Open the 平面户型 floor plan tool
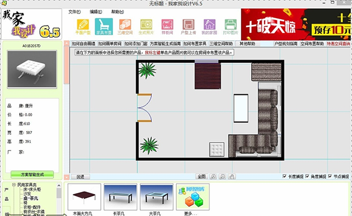 [83, 27]
